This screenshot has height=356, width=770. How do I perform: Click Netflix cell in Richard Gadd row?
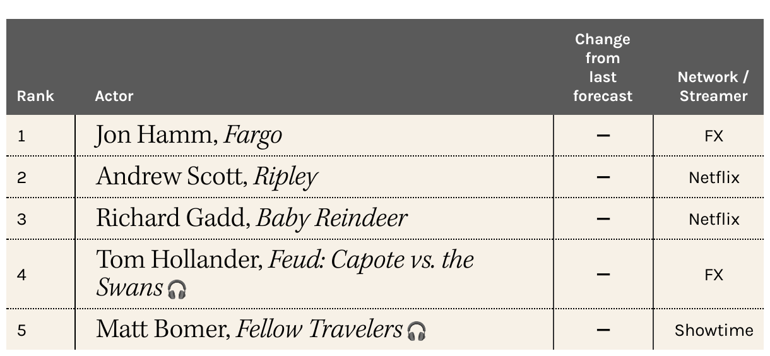click(x=713, y=219)
